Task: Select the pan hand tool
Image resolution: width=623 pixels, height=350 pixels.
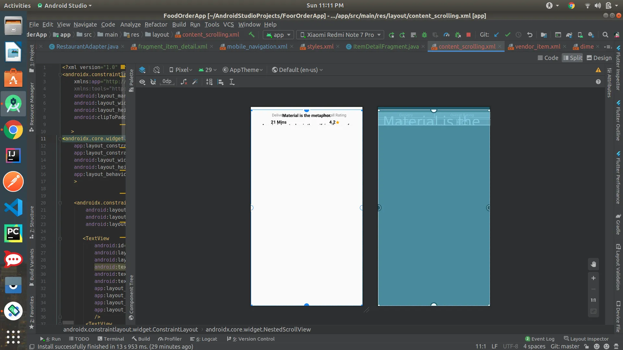Action: point(593,264)
